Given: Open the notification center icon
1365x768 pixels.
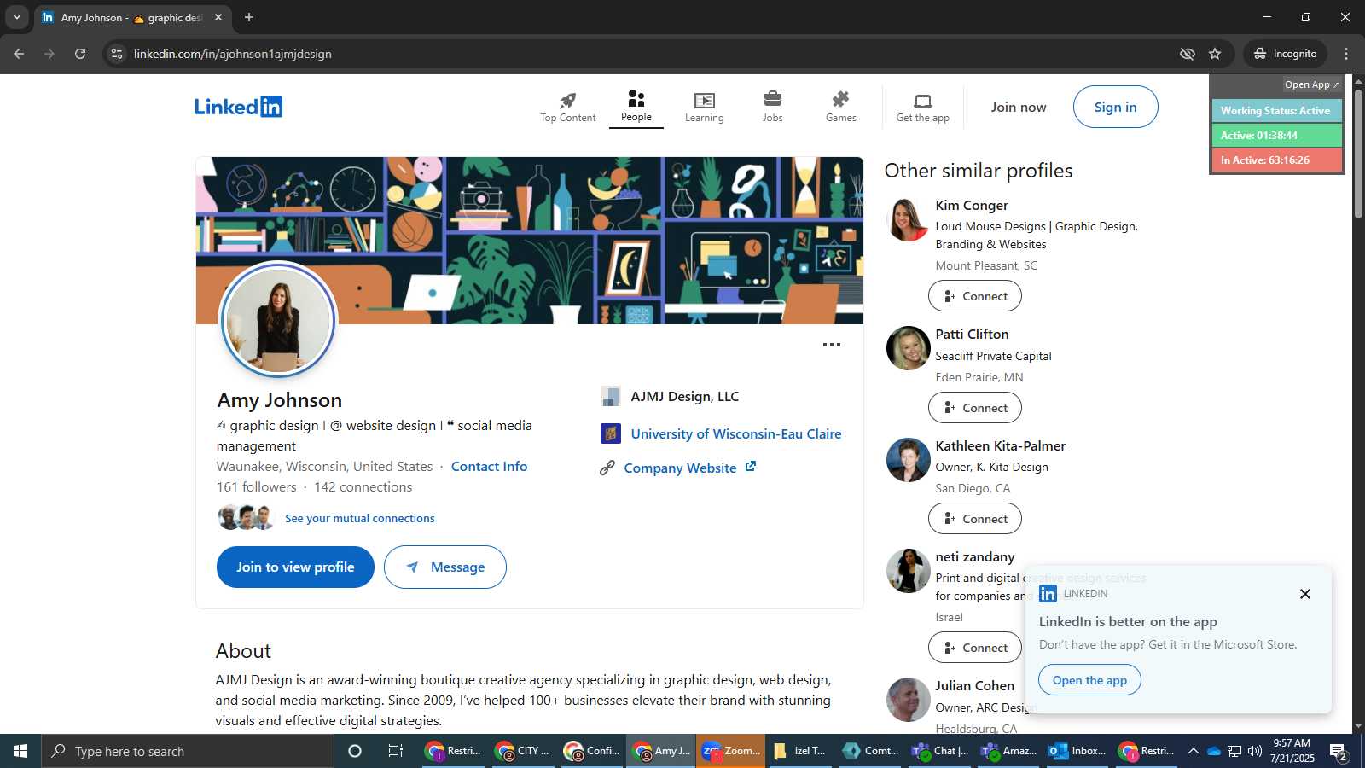Looking at the screenshot, I should (1339, 752).
